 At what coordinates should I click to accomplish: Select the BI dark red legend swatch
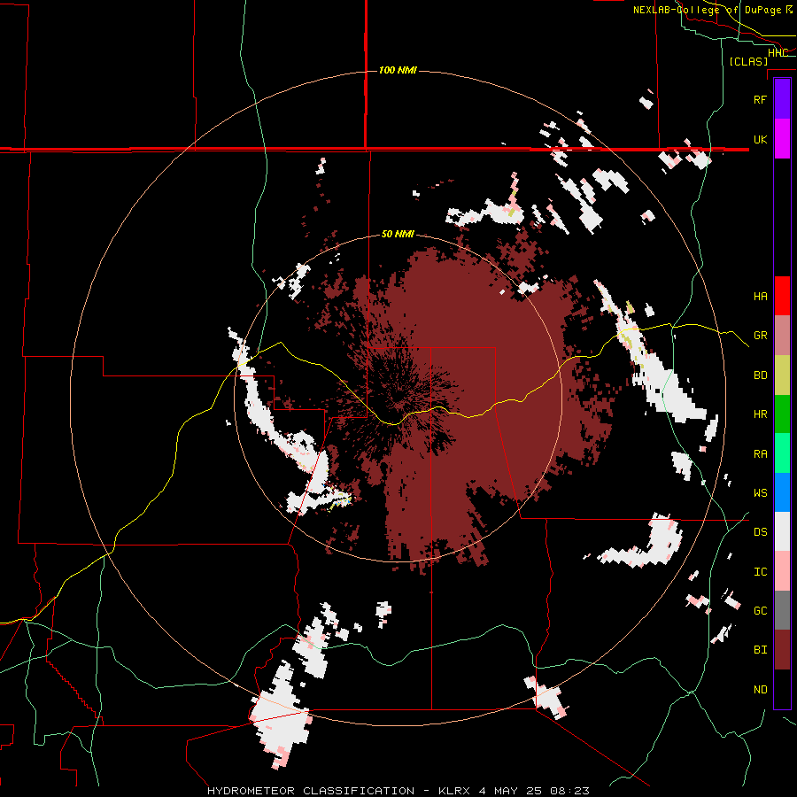[x=782, y=650]
